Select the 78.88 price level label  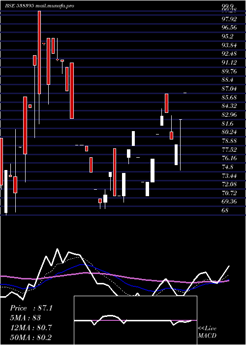[229, 141]
